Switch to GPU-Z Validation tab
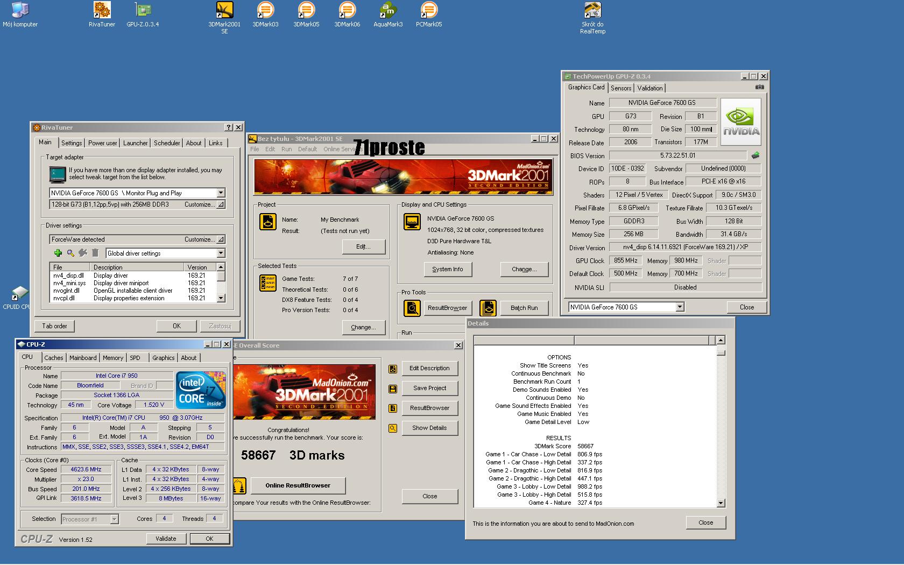 click(x=650, y=88)
